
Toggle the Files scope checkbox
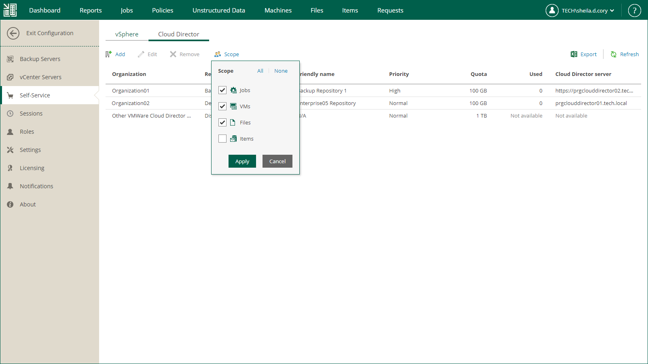click(222, 122)
